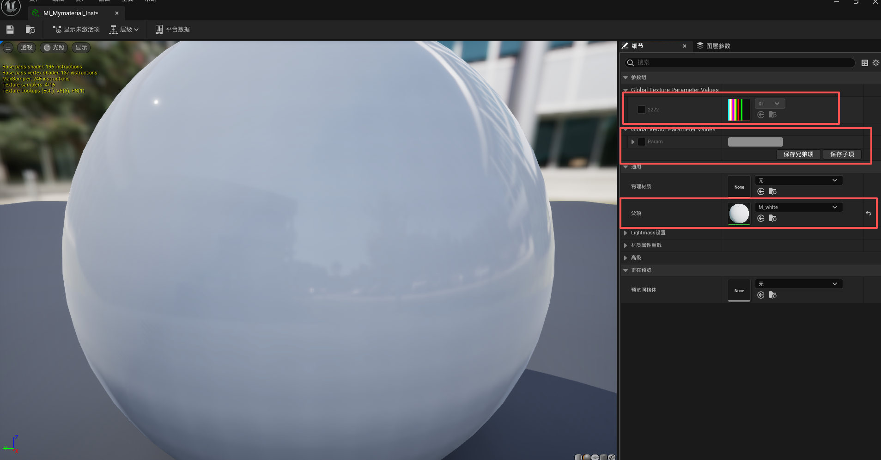Image resolution: width=881 pixels, height=460 pixels.
Task: Click the Unreal Engine logo
Action: coord(11,7)
